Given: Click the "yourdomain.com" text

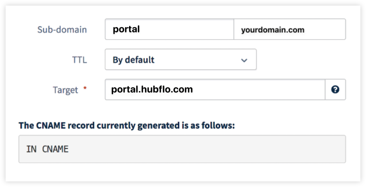Looking at the screenshot, I should [x=273, y=30].
